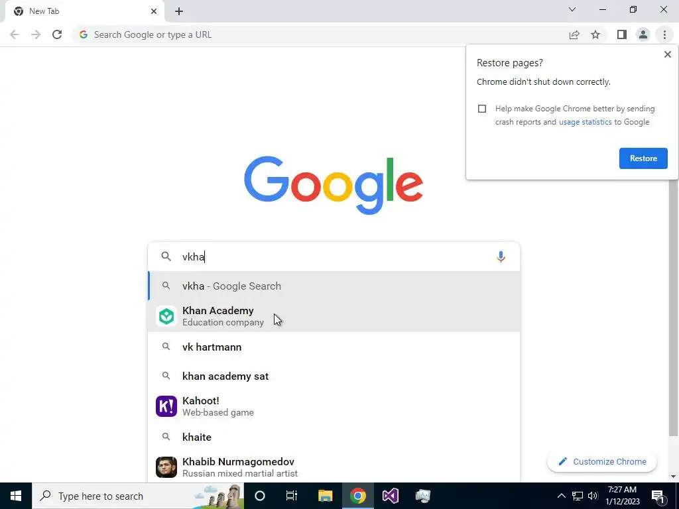Viewport: 679px width, 509px height.
Task: Click the forward navigation arrow
Action: pos(36,34)
